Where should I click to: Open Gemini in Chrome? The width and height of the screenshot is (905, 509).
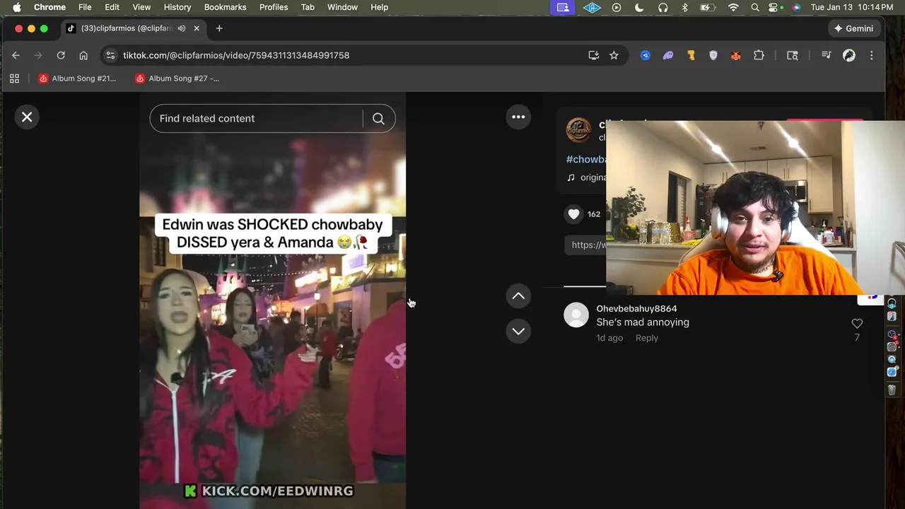click(x=853, y=28)
